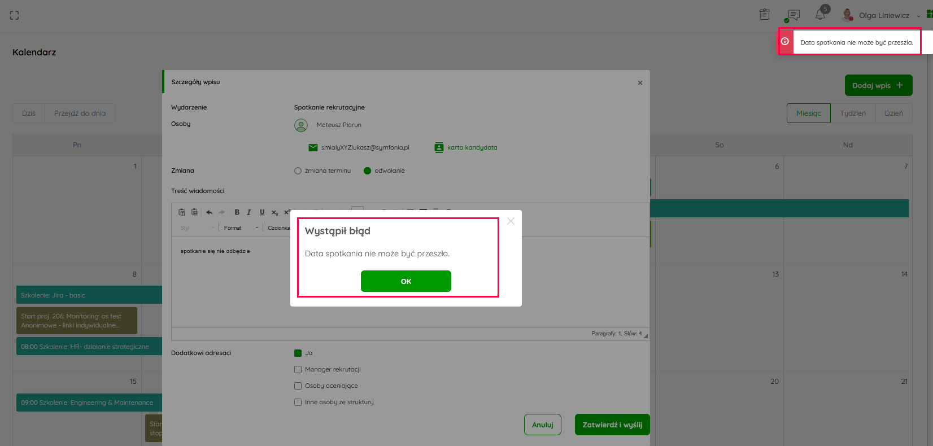The image size is (933, 446).
Task: Open the notifications bell with badge 5
Action: pyautogui.click(x=821, y=15)
